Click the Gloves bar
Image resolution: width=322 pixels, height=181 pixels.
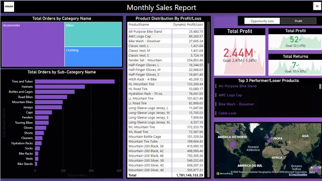(41, 128)
